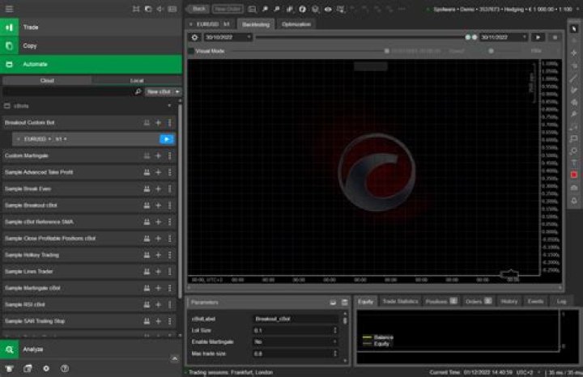
Task: Open Sample Break Even options menu
Action: pos(170,188)
